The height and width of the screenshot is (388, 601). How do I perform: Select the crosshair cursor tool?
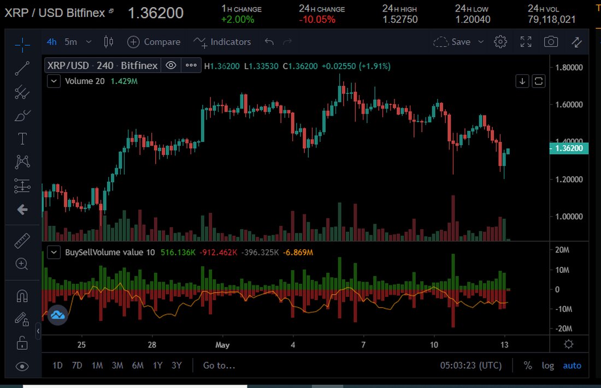[x=22, y=45]
